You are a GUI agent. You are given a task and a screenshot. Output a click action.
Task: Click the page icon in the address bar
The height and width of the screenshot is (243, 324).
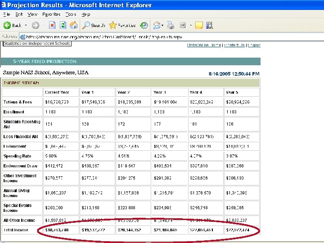pos(22,37)
